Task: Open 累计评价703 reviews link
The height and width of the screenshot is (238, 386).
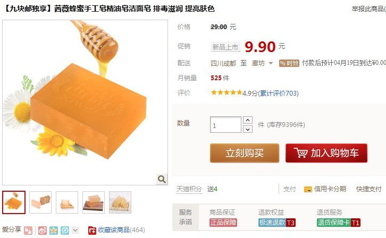Action: 279,93
